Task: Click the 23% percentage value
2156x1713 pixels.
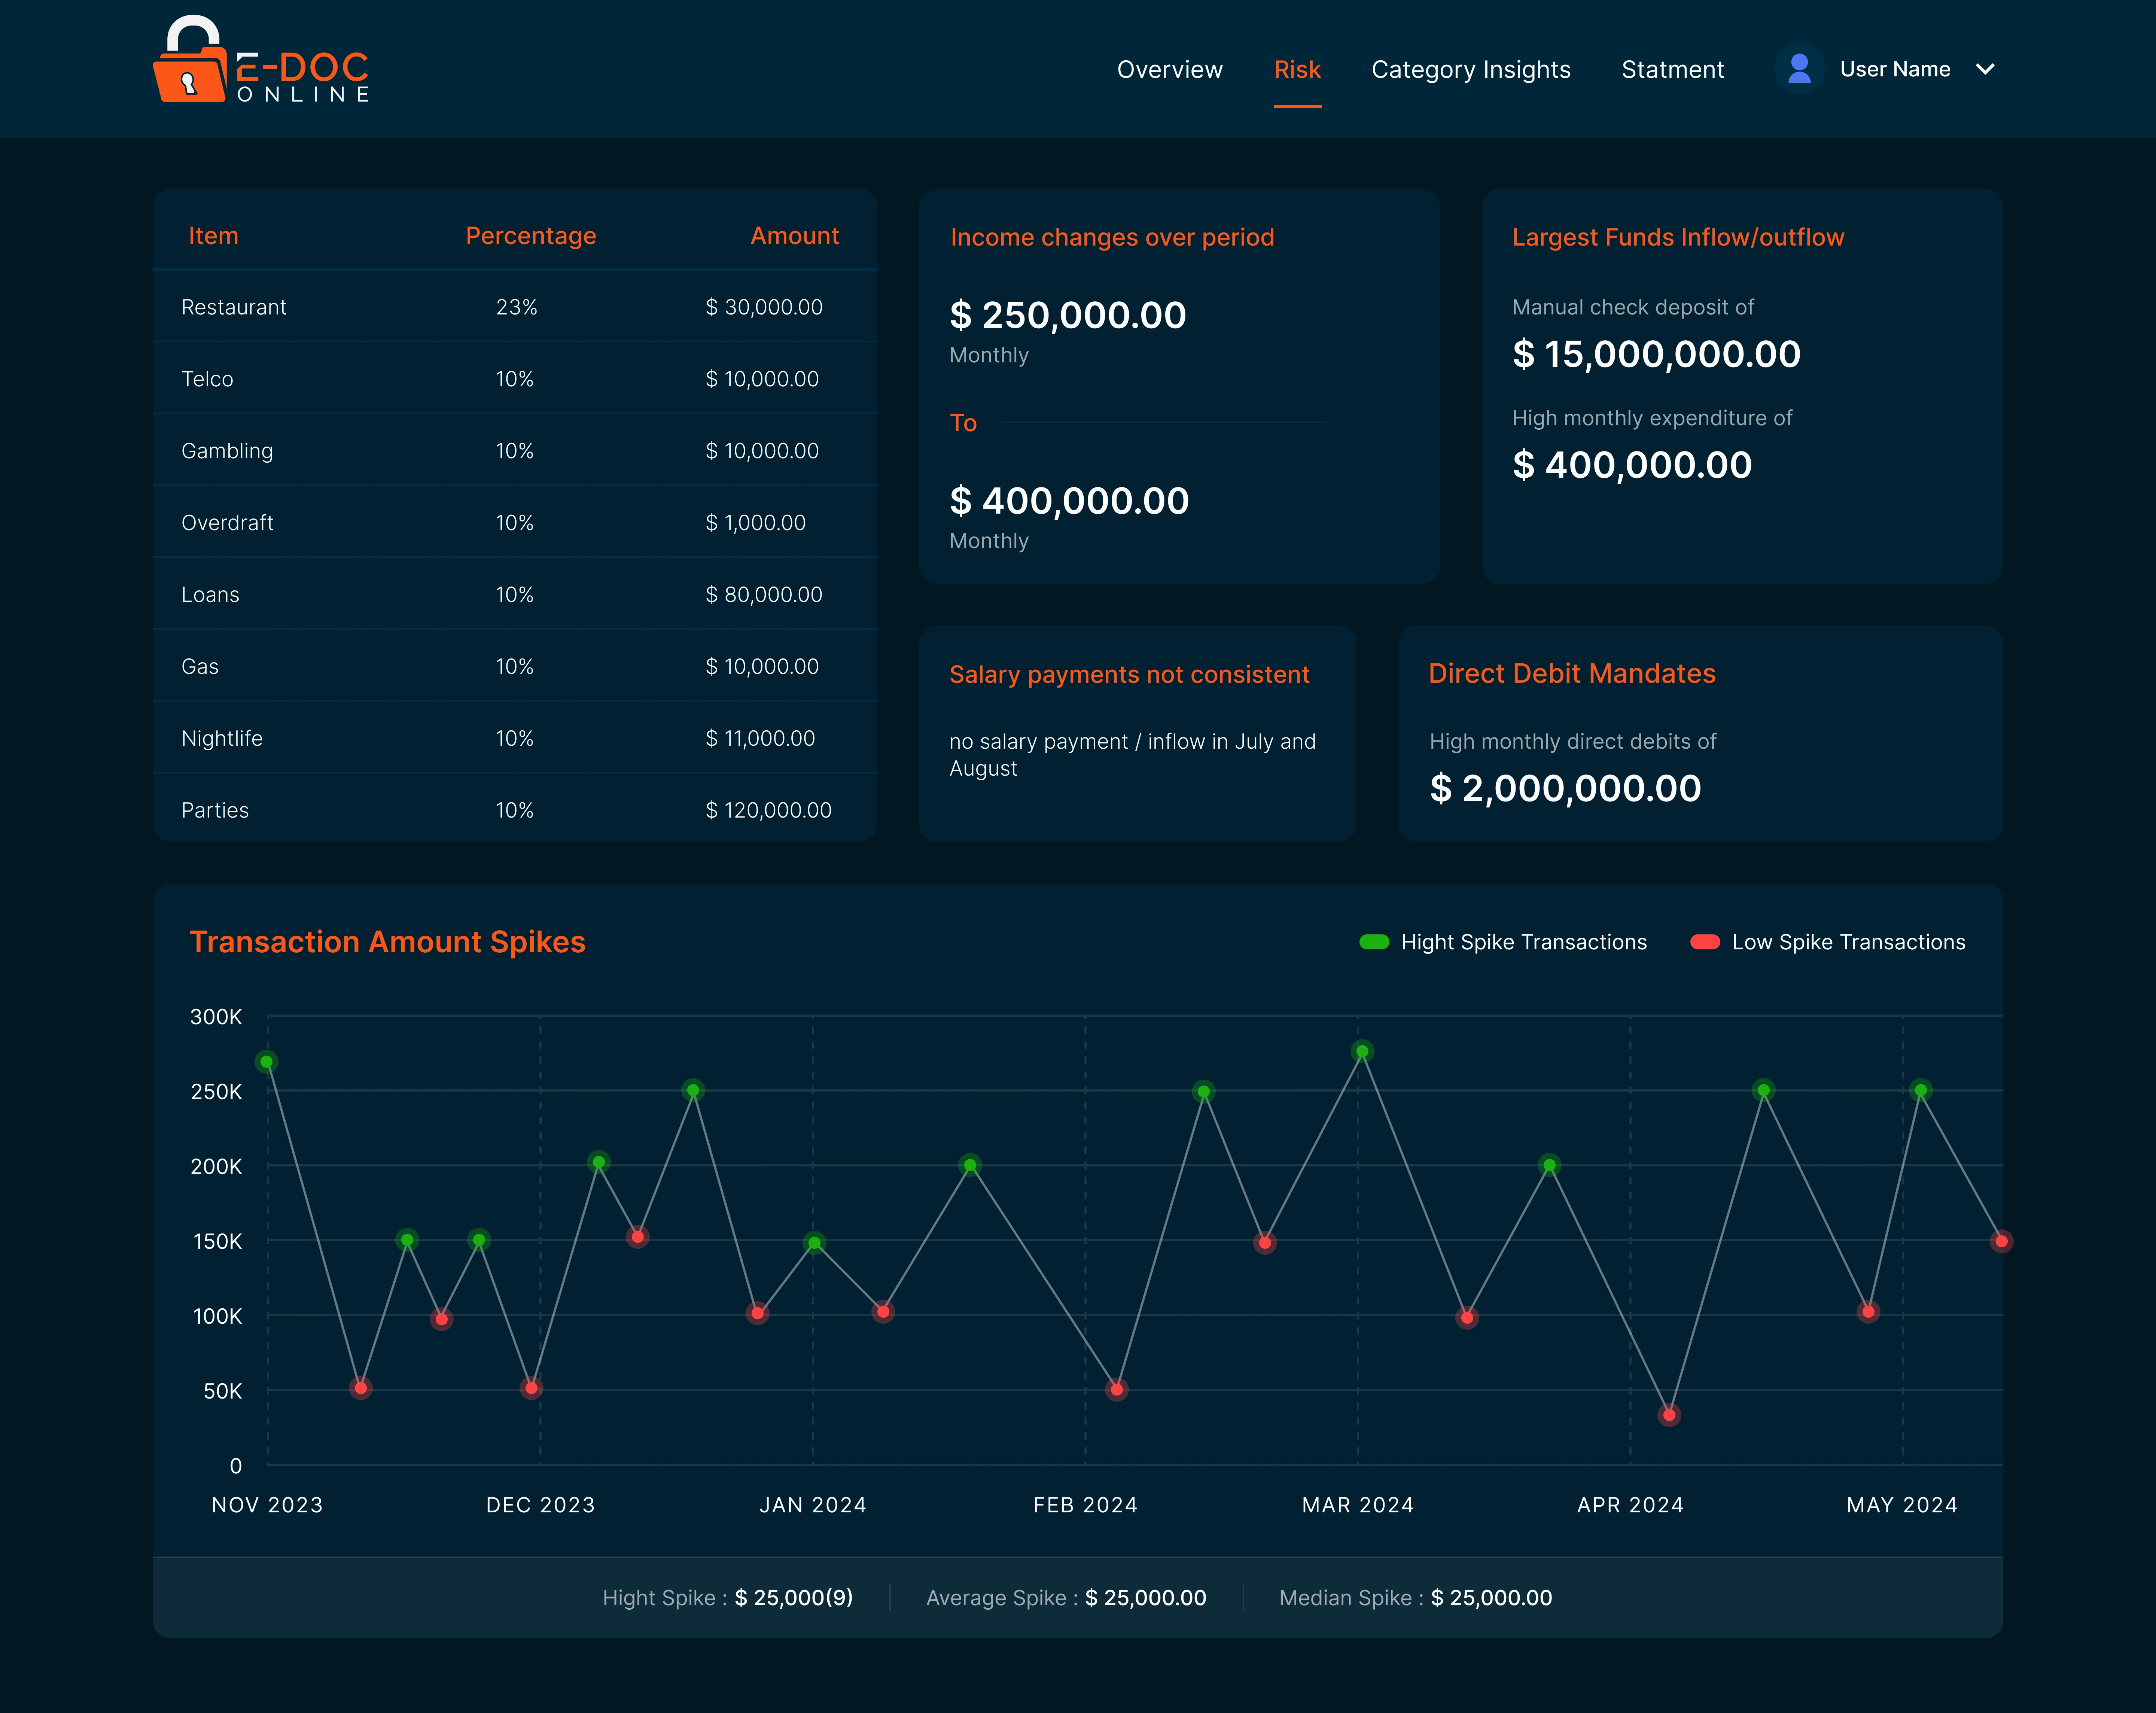Action: 516,307
